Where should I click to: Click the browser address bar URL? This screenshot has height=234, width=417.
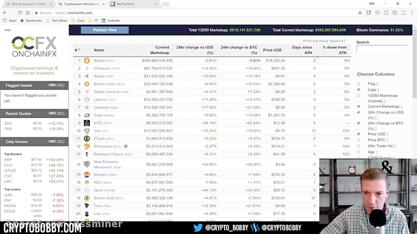point(74,13)
